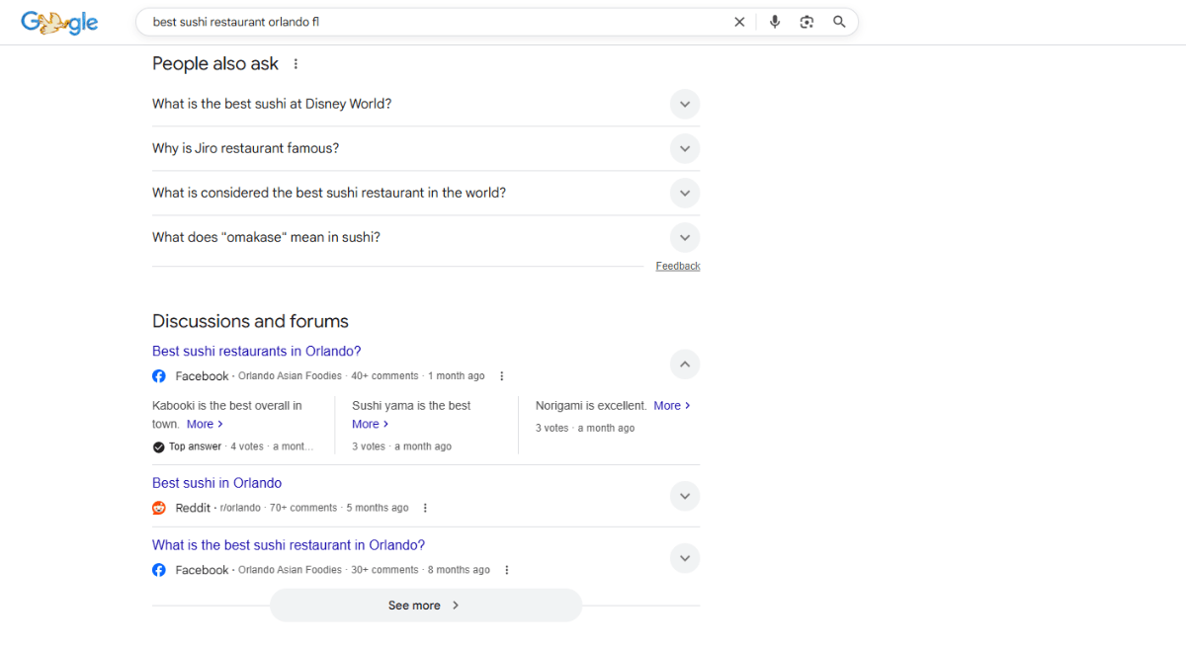1186x648 pixels.
Task: Click the Feedback link
Action: (677, 265)
